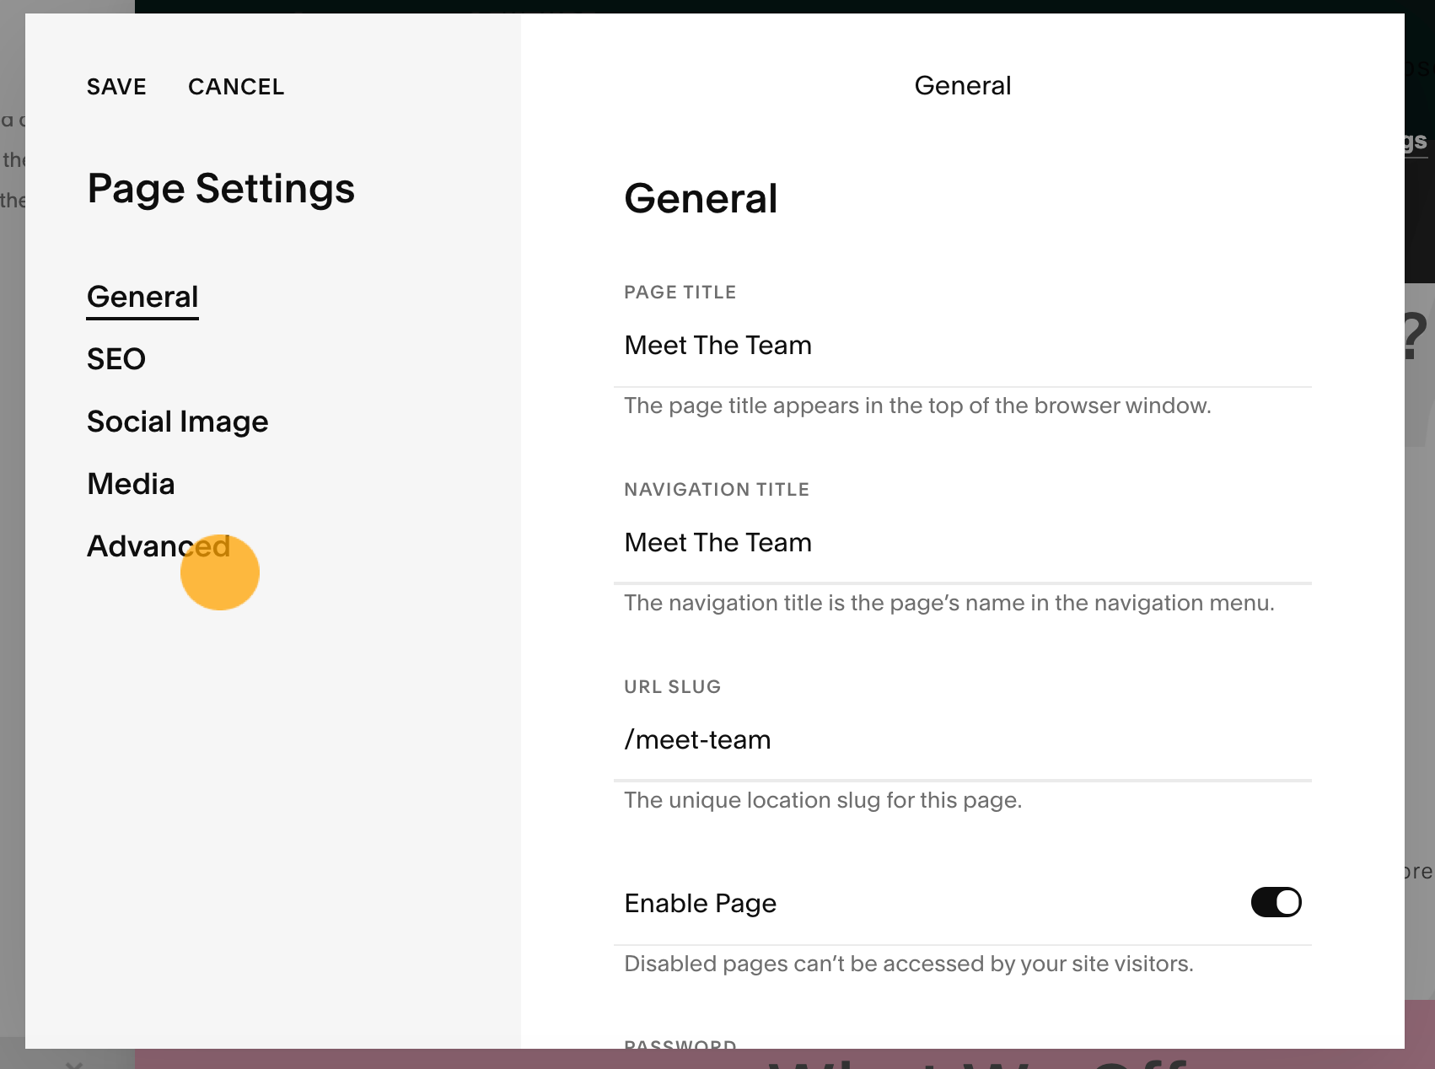The image size is (1435, 1069).
Task: Edit the Navigation Title field
Action: (x=962, y=543)
